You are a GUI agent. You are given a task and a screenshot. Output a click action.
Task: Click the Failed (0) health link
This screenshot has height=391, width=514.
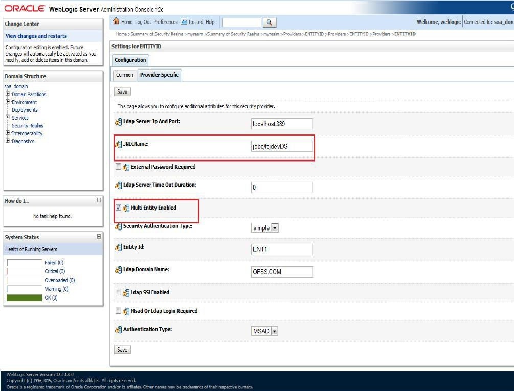tap(54, 262)
